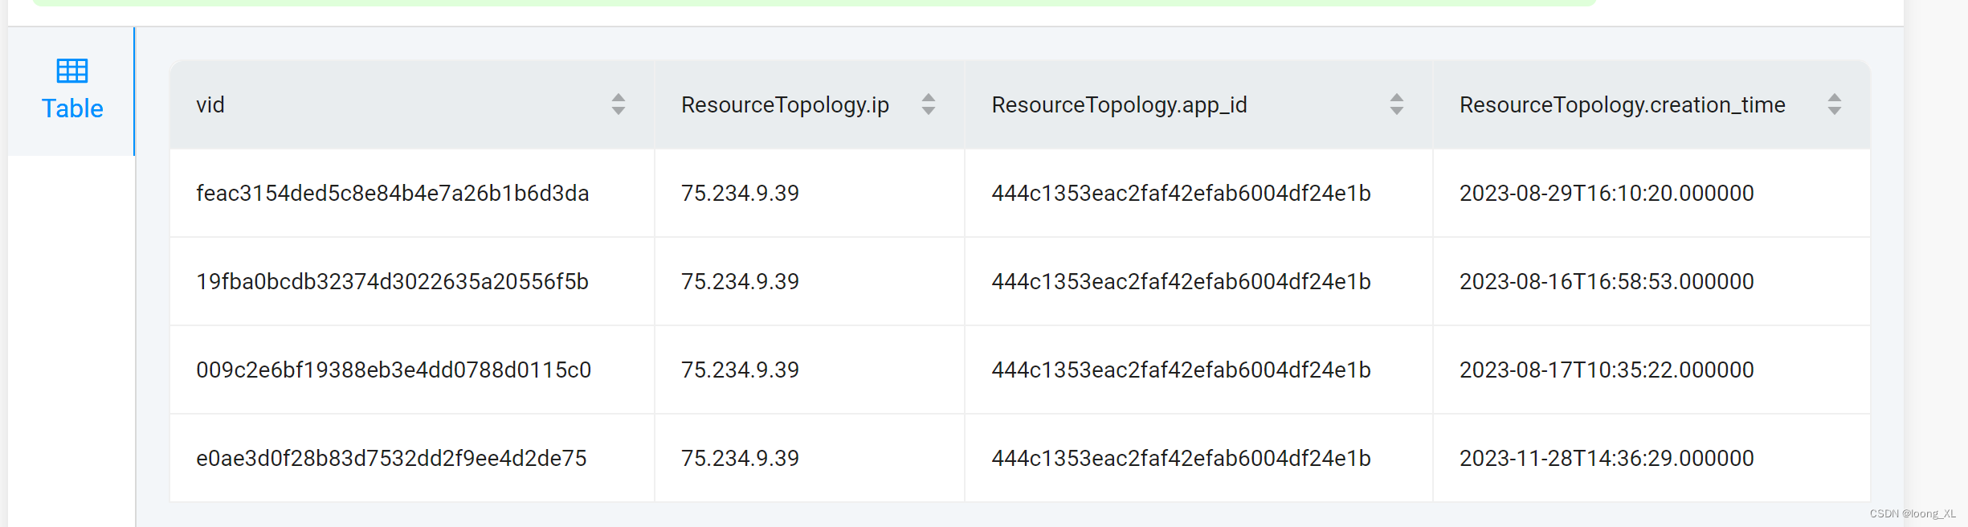Image resolution: width=1968 pixels, height=527 pixels.
Task: Sort by vid column arrows
Action: [x=618, y=104]
